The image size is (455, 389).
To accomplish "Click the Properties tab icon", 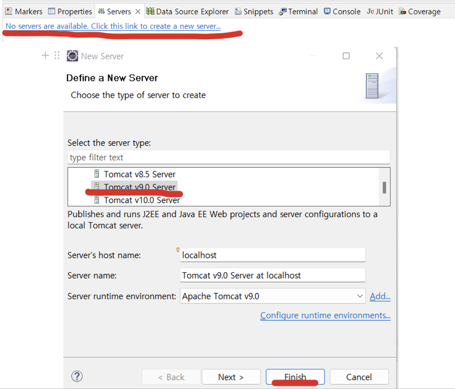I will (51, 11).
